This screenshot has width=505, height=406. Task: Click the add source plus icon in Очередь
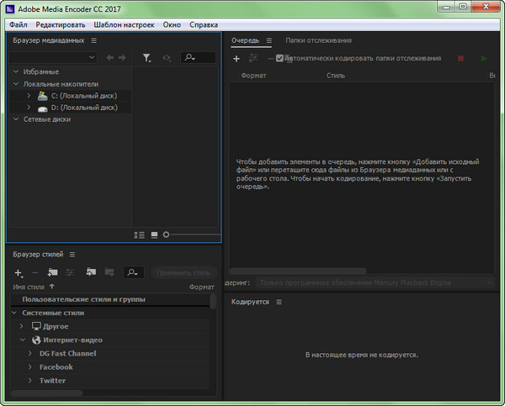coord(237,58)
